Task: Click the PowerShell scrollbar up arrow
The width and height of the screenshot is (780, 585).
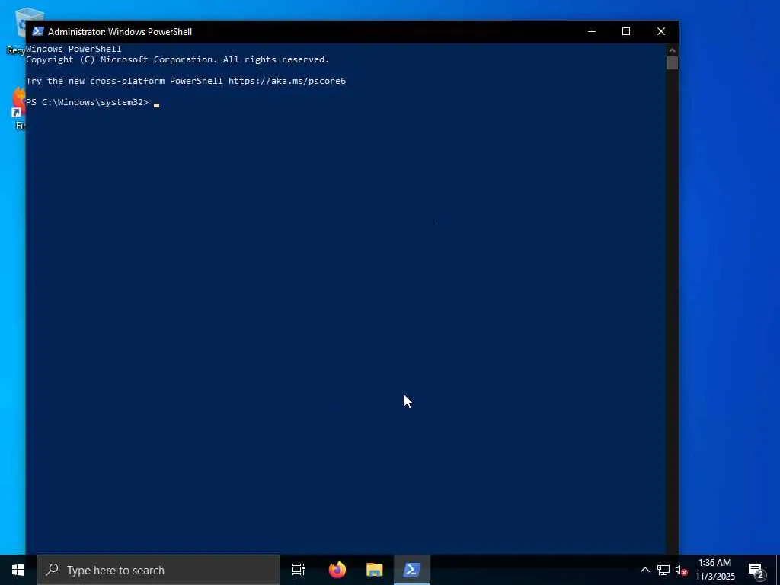Action: (672, 50)
